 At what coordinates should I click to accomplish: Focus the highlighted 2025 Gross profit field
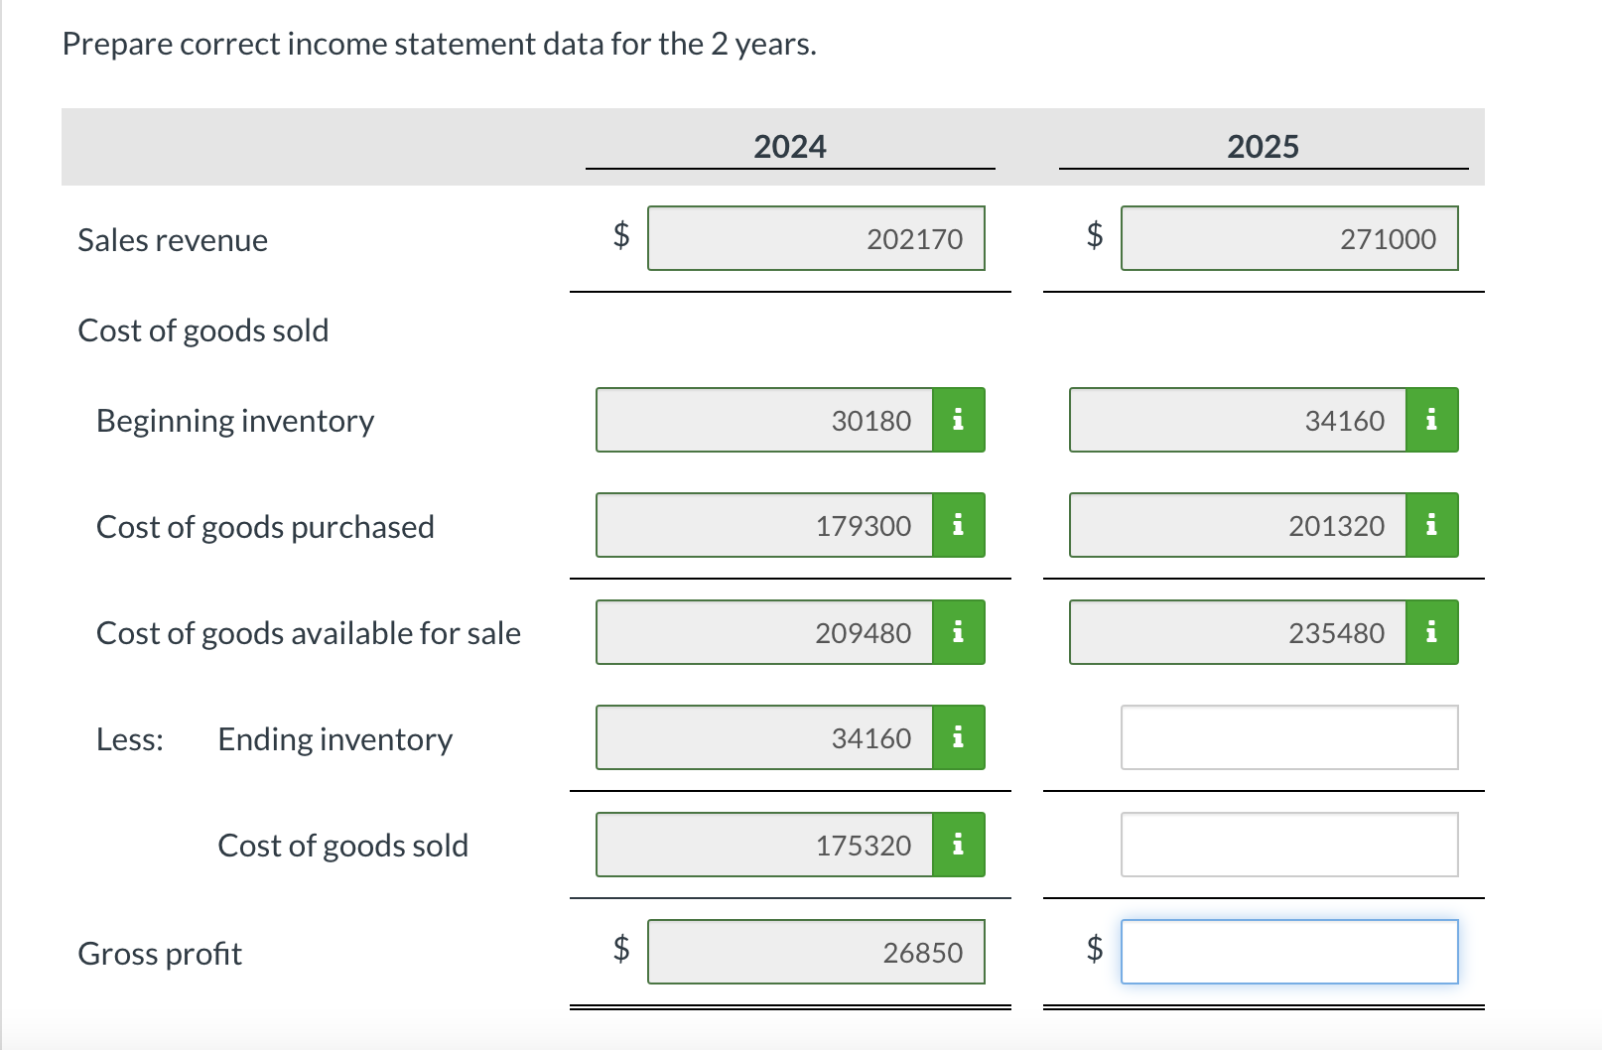pyautogui.click(x=1288, y=952)
